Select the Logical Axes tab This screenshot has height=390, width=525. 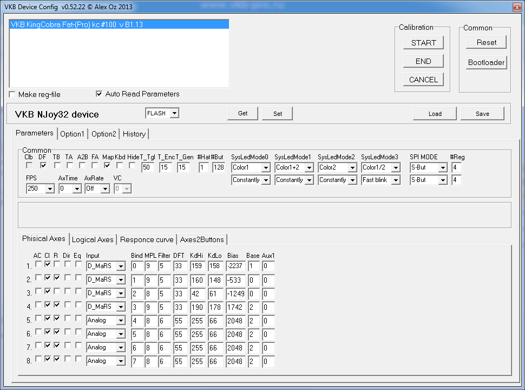(93, 239)
